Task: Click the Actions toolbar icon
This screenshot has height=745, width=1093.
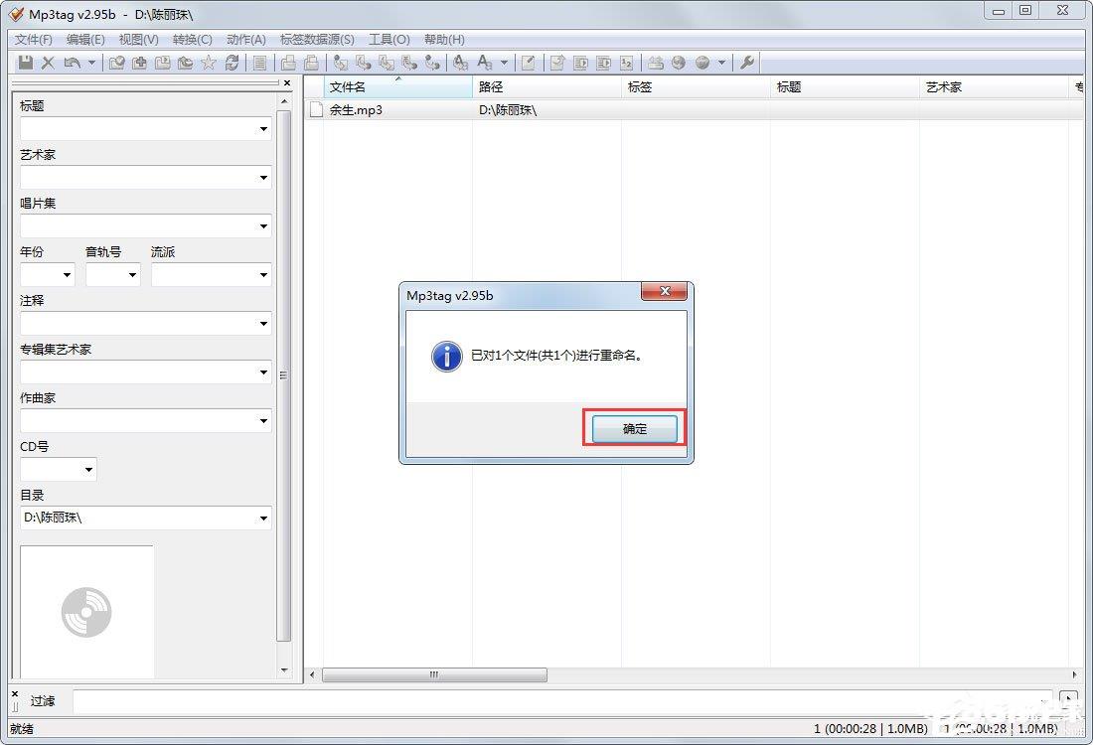Action: point(461,63)
